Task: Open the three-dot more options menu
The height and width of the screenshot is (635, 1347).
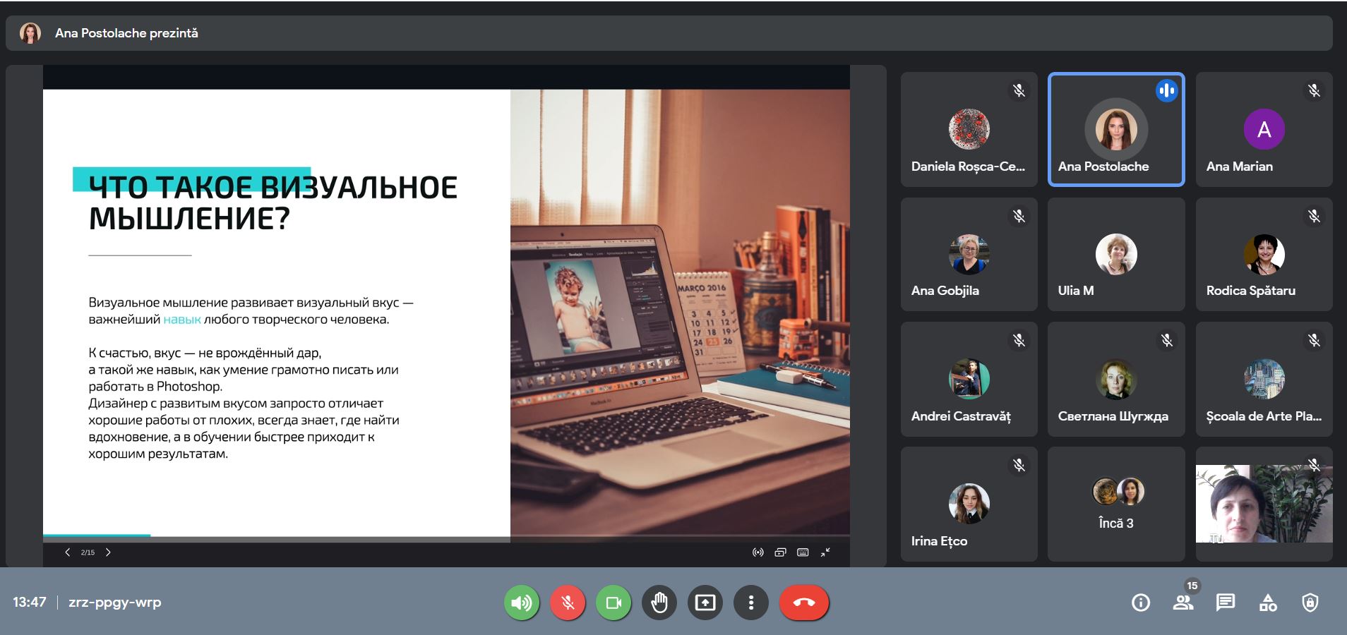Action: tap(751, 603)
